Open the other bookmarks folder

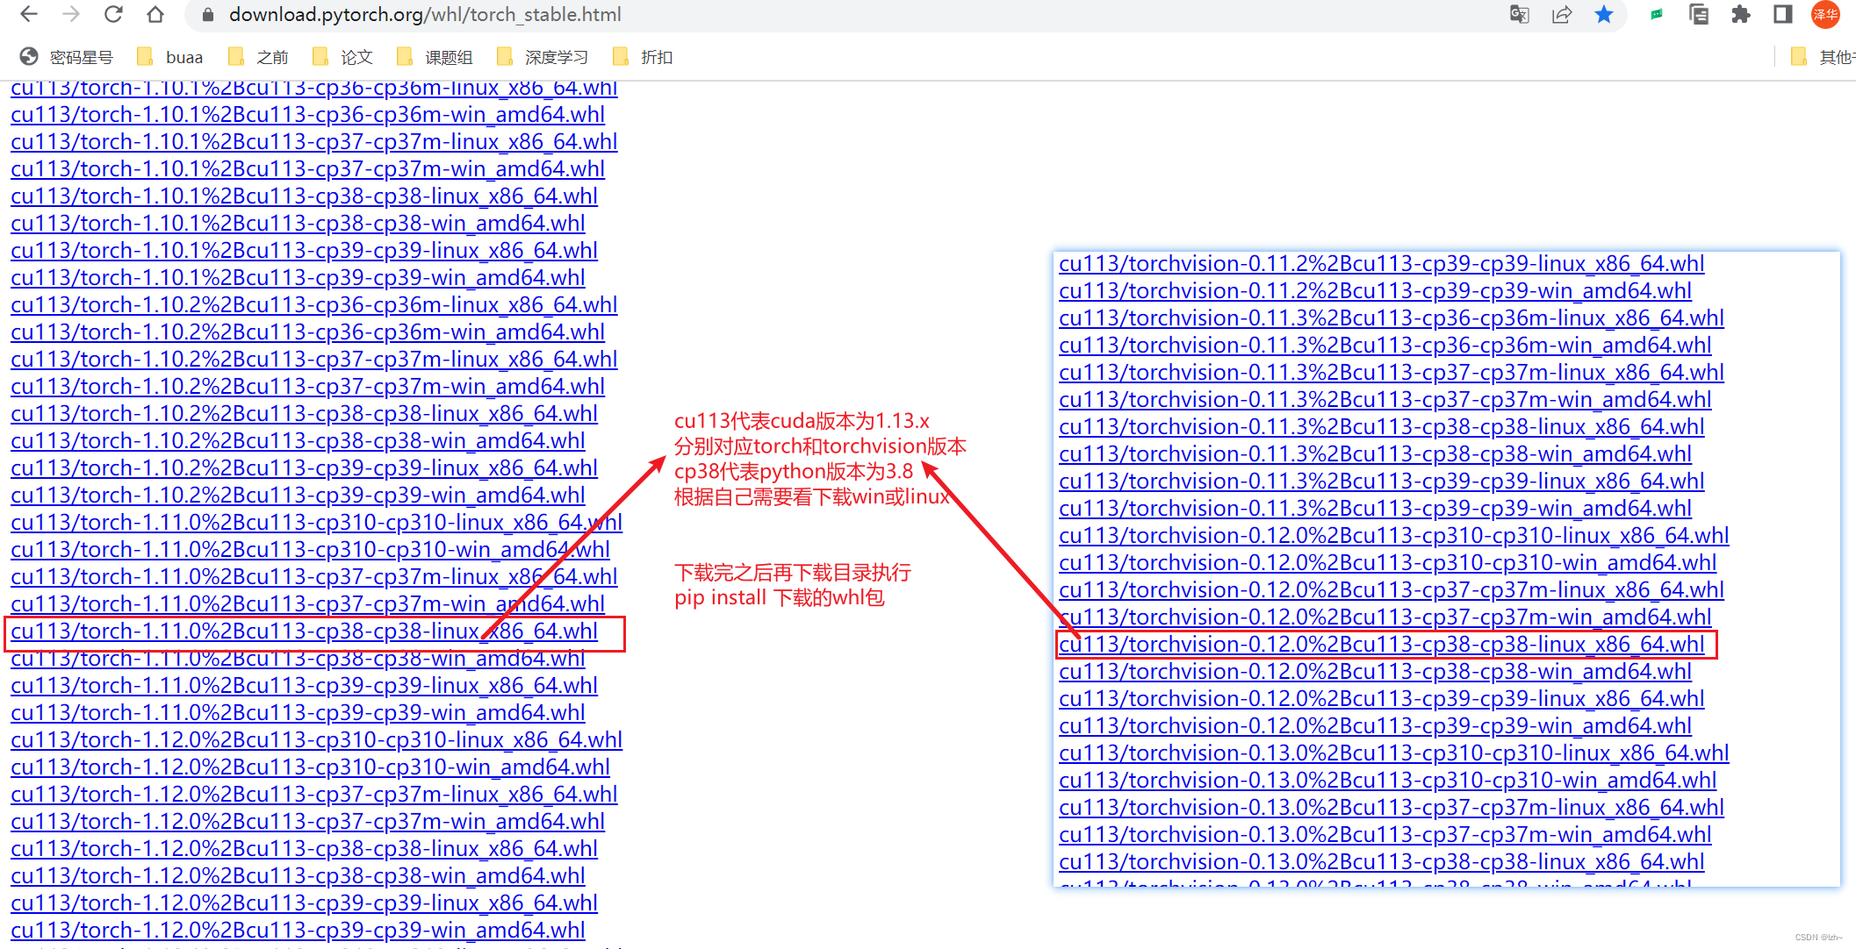coord(1823,57)
